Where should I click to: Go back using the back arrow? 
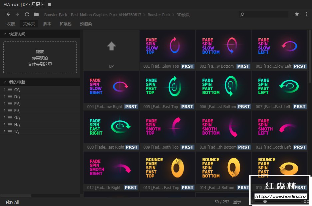[8, 15]
